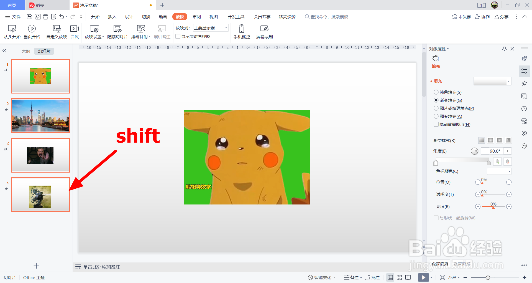
Task: Click 批注 comments button
Action: point(372,277)
